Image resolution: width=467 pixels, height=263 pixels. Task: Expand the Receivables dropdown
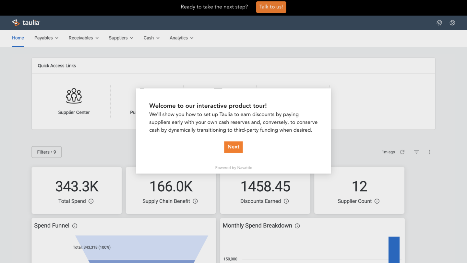click(x=83, y=38)
